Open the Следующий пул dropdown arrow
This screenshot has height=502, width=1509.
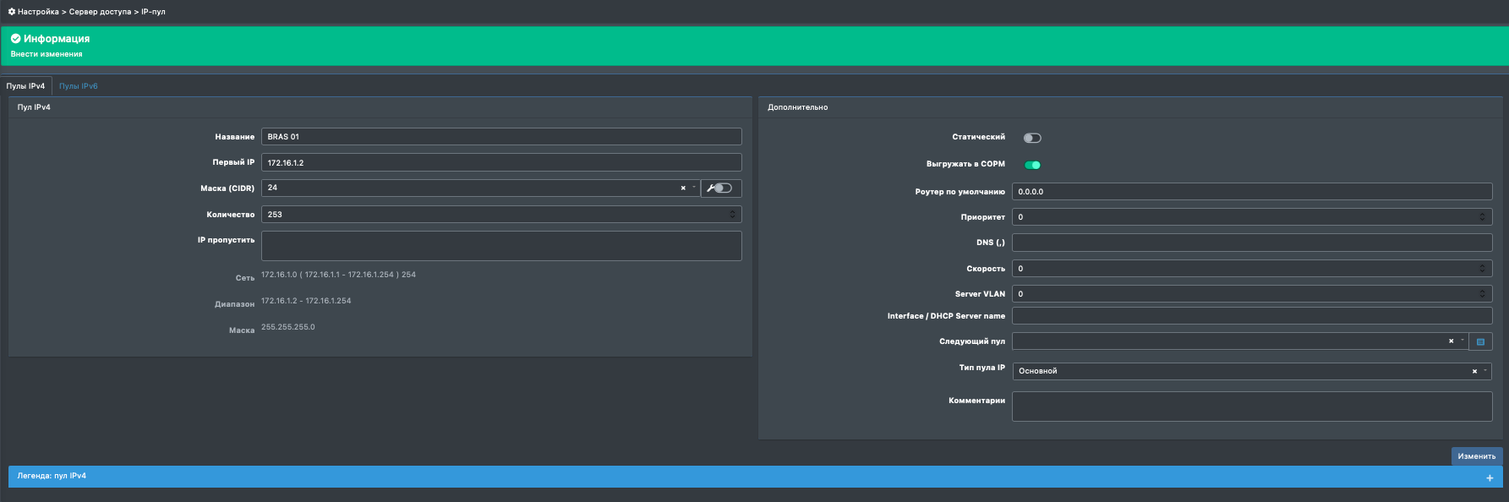point(1463,341)
